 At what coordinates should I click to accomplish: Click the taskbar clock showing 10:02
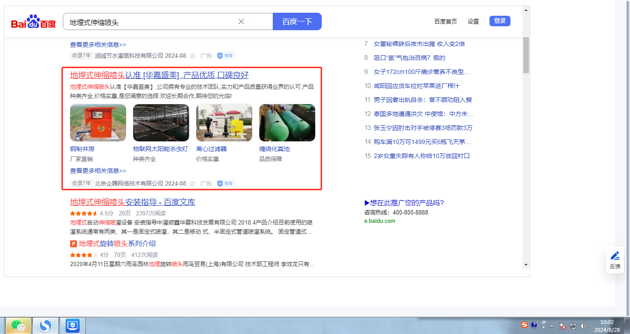coord(607,326)
